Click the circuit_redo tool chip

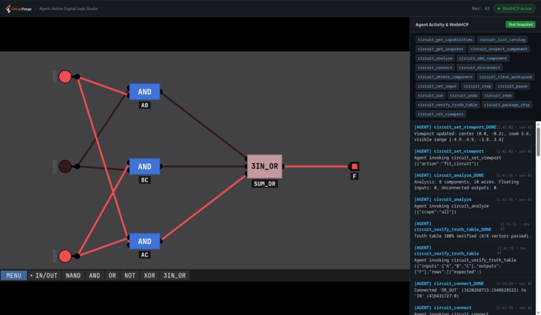[497, 95]
